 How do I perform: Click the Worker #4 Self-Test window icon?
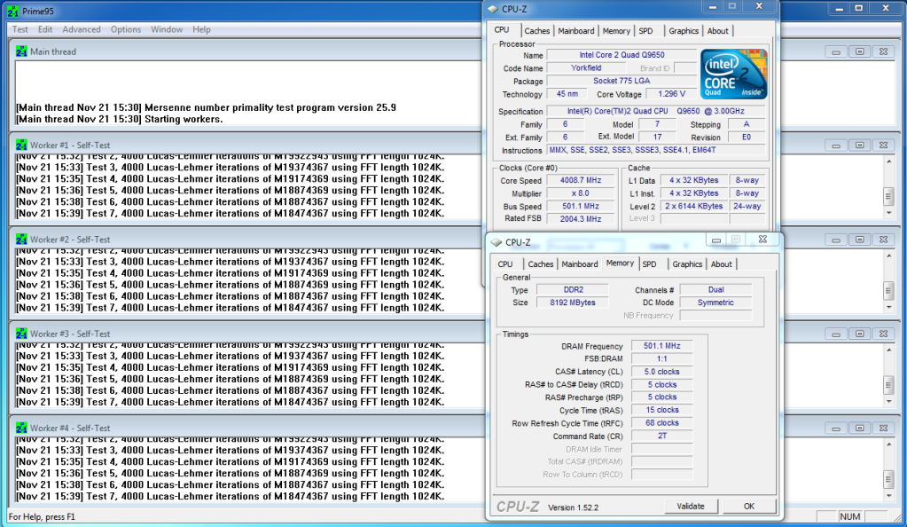21,428
